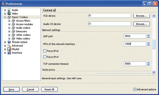
Task: Select Interface in the tree
Action: click(17, 53)
